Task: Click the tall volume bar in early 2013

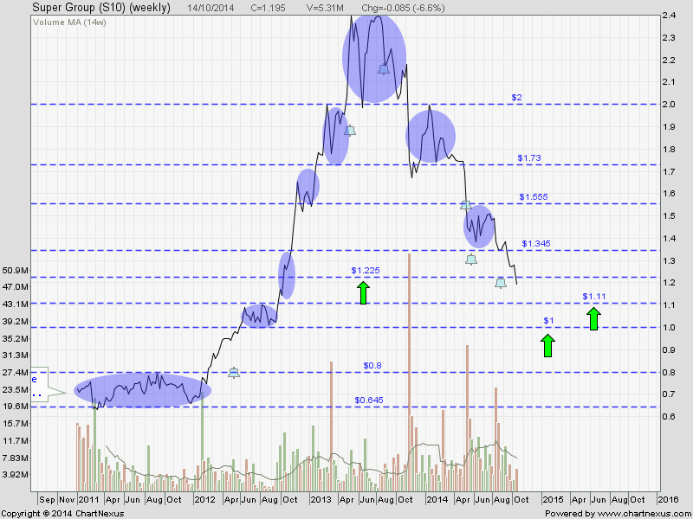Action: (x=331, y=426)
